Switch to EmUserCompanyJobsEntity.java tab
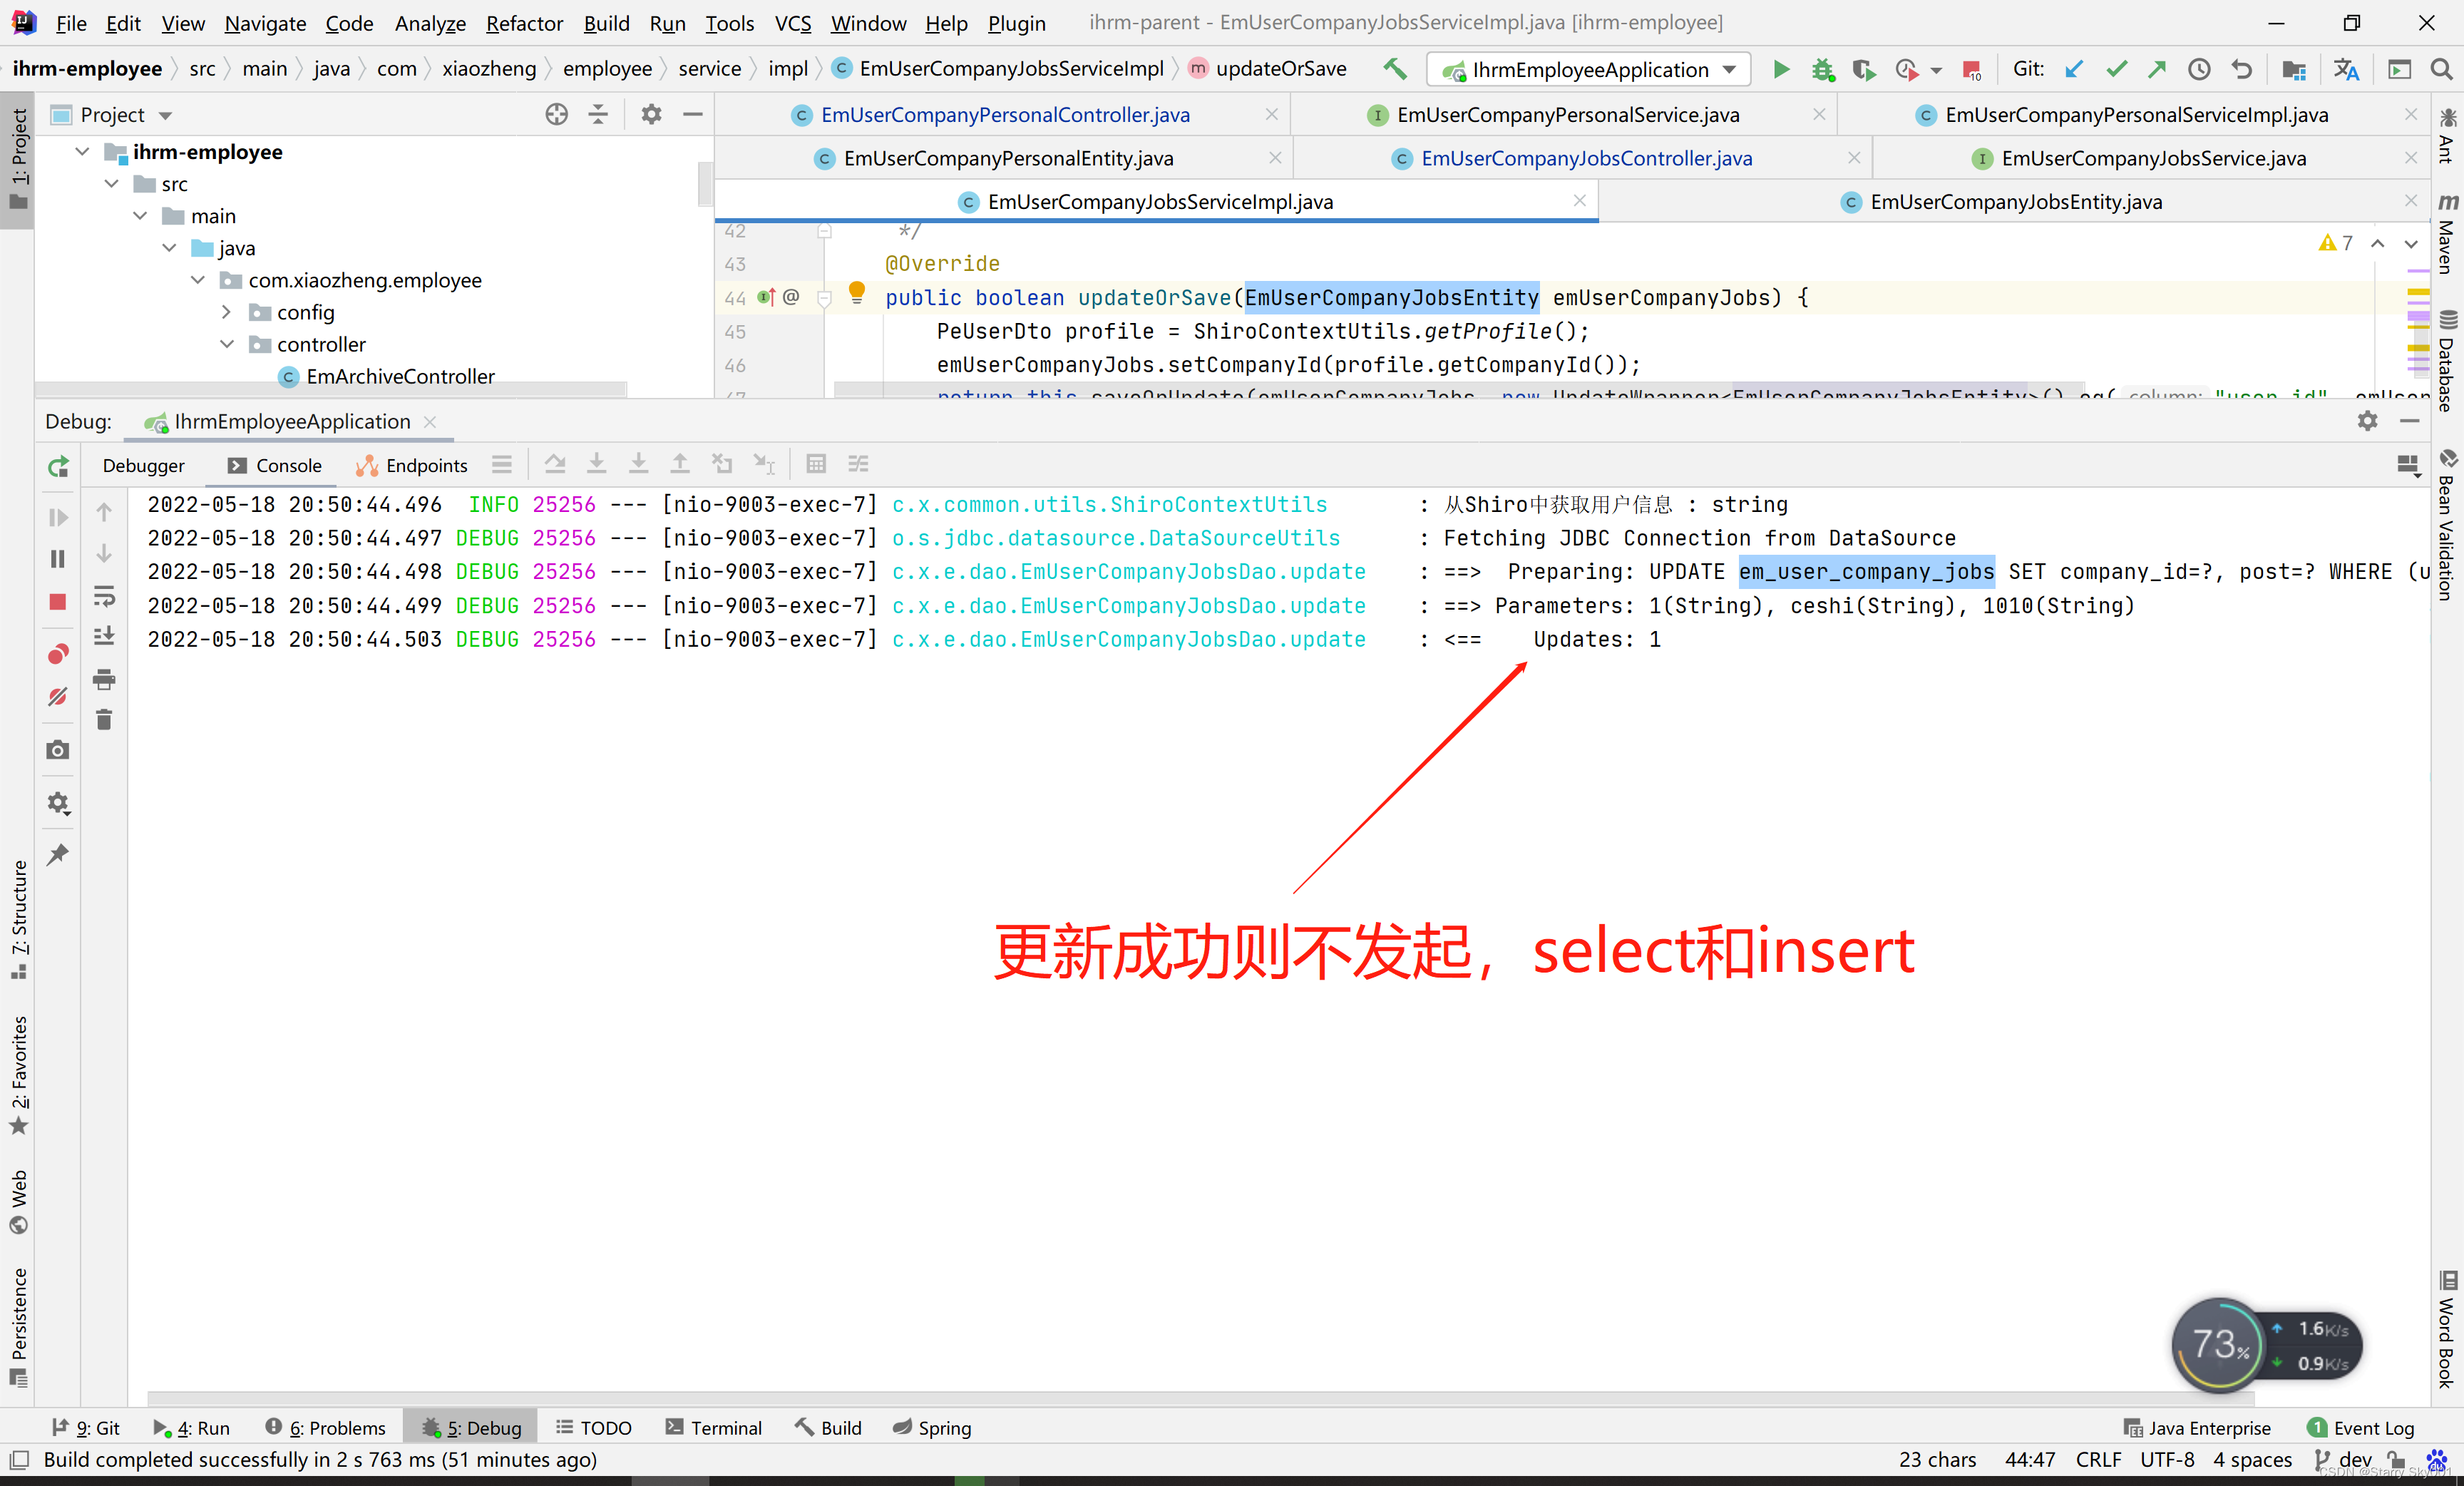 pyautogui.click(x=2015, y=202)
